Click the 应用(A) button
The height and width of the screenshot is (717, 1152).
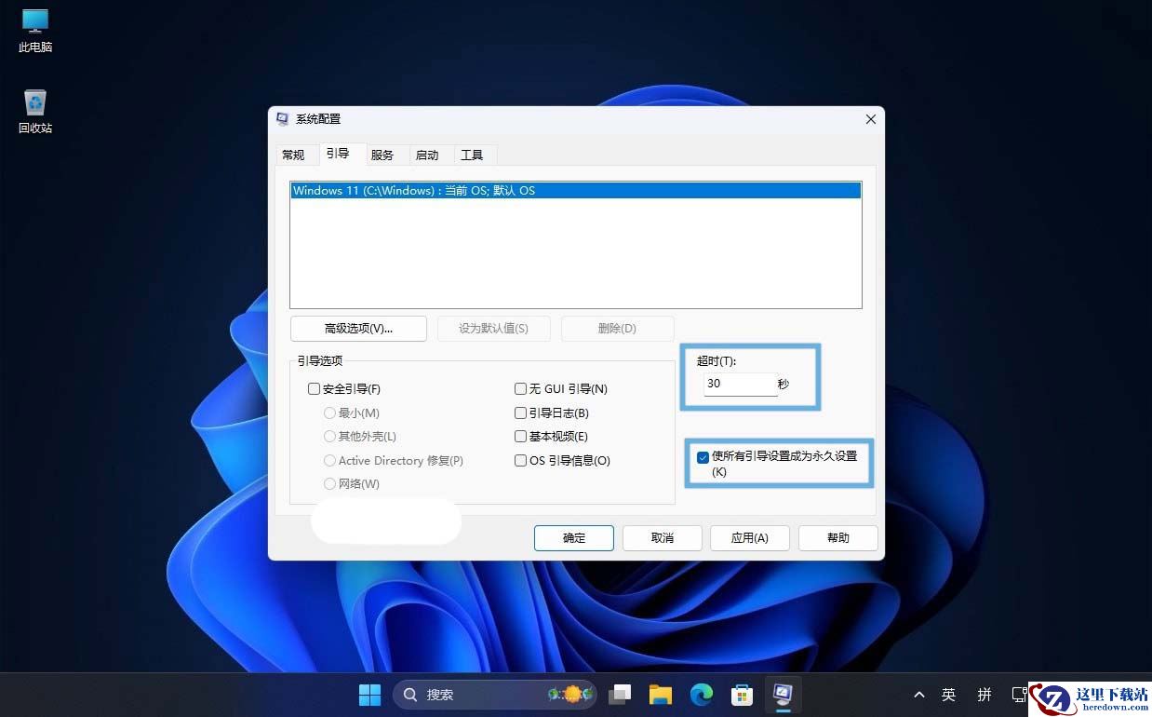749,538
